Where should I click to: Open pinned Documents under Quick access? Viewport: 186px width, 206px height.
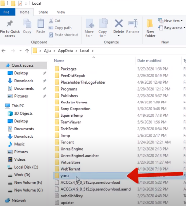(x=24, y=88)
